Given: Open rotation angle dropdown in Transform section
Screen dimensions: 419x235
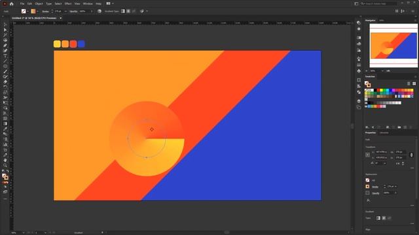Looking at the screenshot, I should tap(384, 163).
